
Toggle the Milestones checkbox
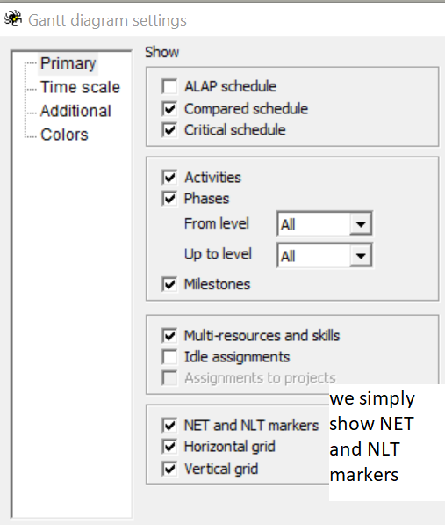169,284
